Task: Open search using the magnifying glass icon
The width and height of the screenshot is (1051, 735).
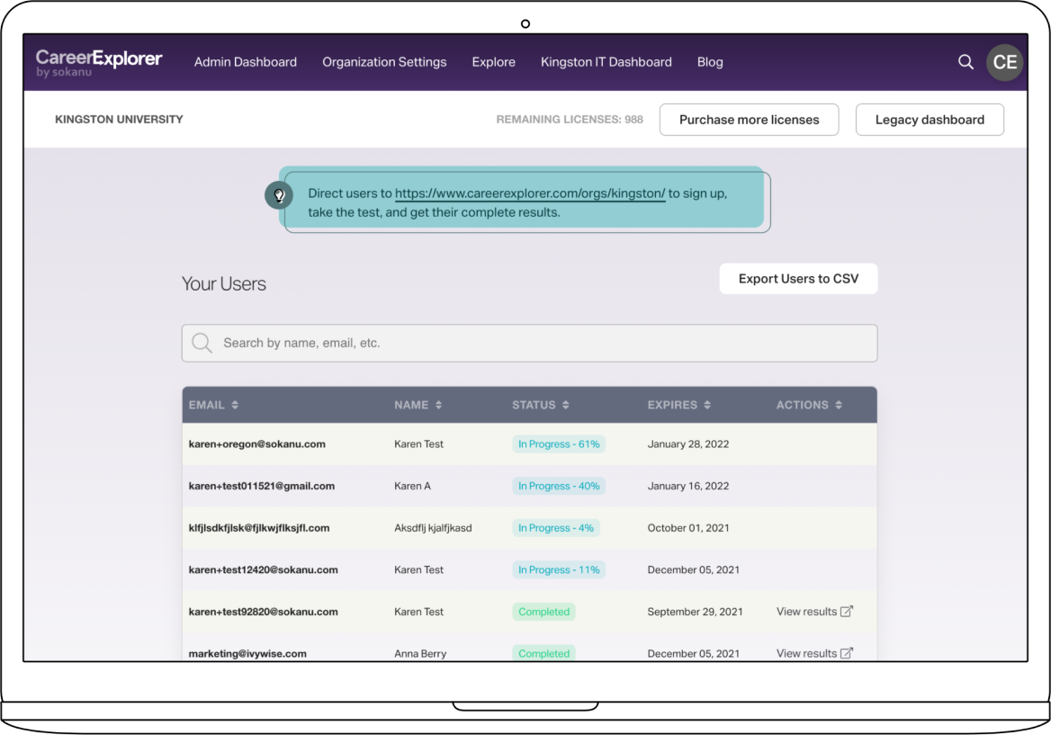Action: (x=966, y=62)
